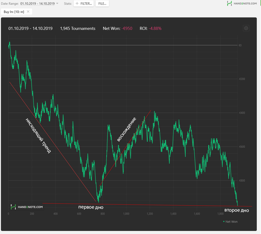Click the 1,800 x-axis label
261x234 pixels.
[x=220, y=214]
